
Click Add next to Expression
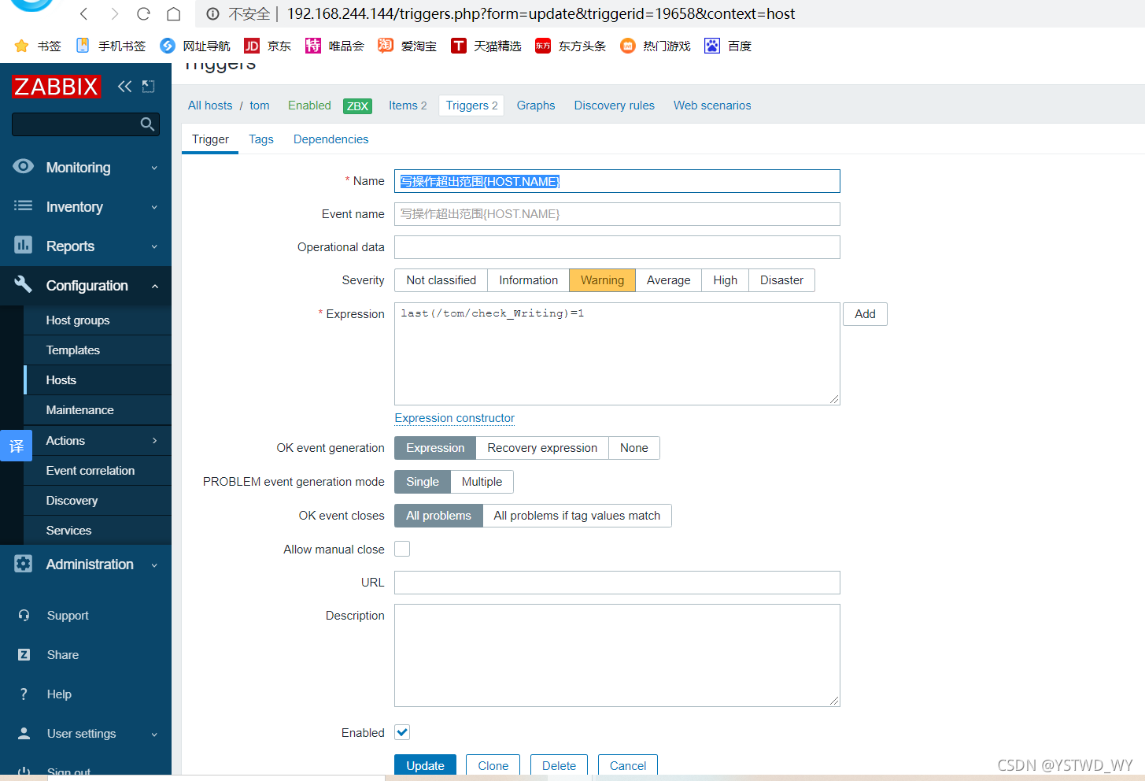pyautogui.click(x=865, y=314)
